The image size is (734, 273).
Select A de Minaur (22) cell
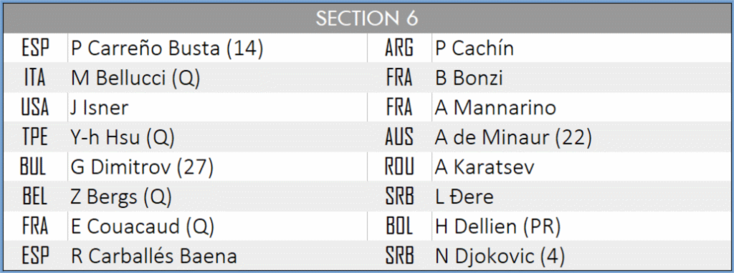tap(581, 136)
